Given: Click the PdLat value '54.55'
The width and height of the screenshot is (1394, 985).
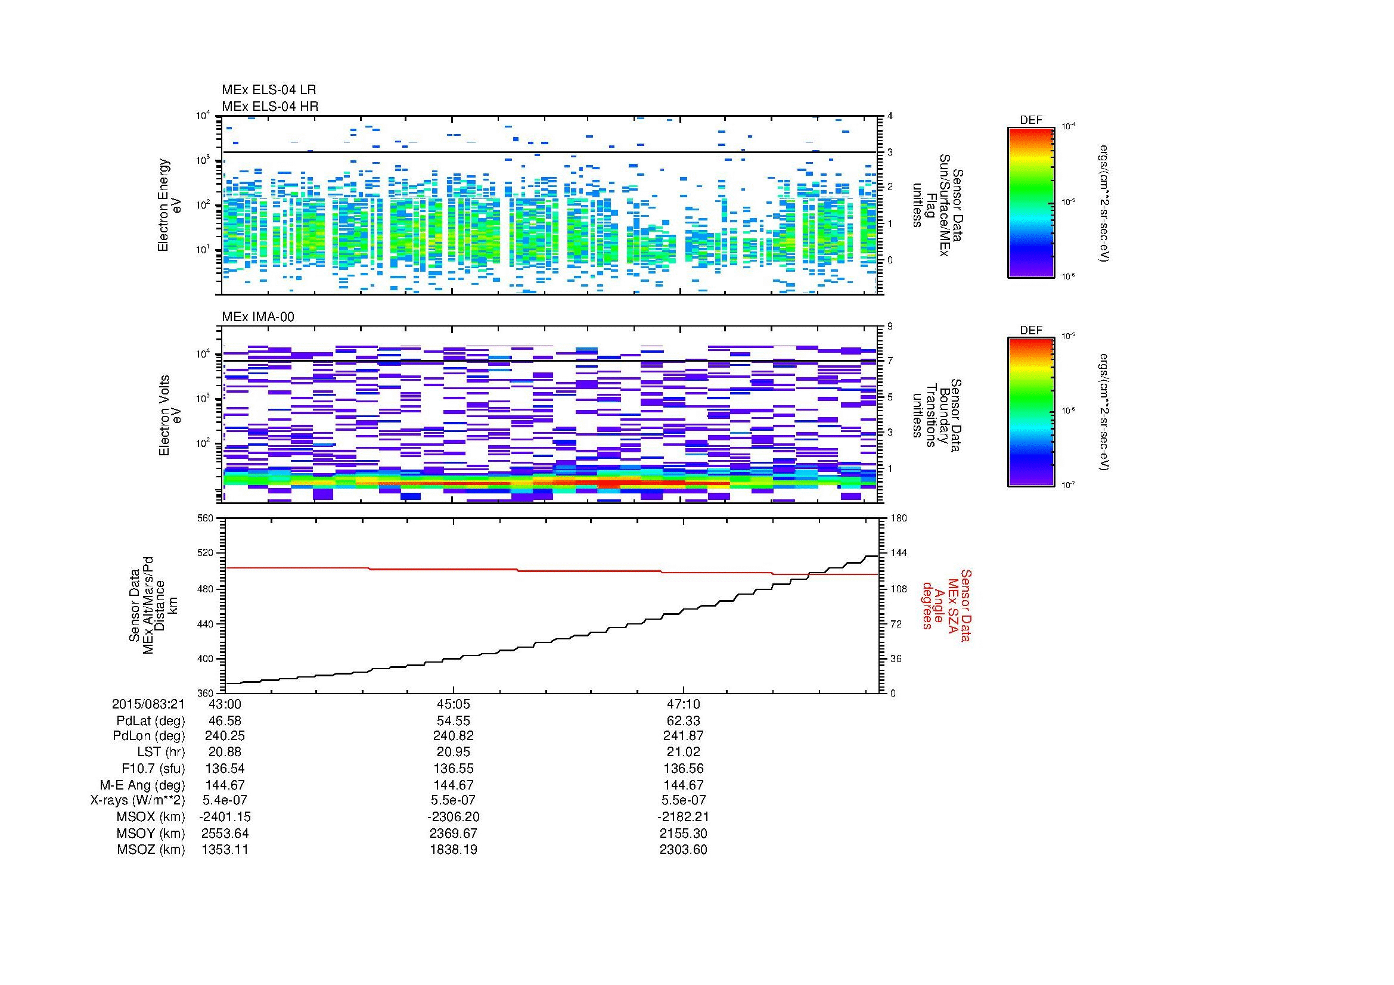Looking at the screenshot, I should (x=454, y=721).
